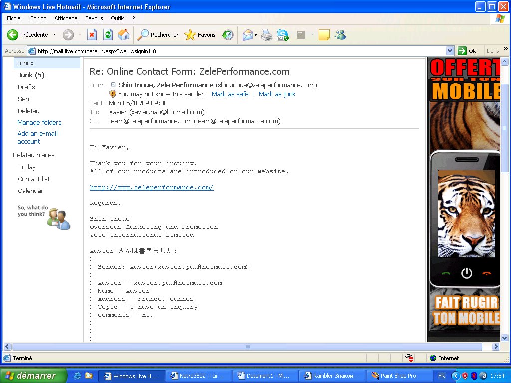Open the History toolbar icon
Viewport: 511px width, 383px height.
228,35
